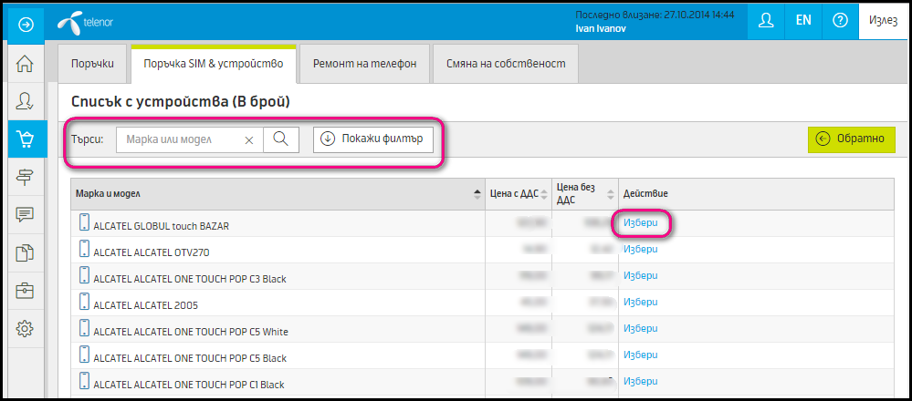Click the text ALCATEL ALCATEL OTV270

click(152, 253)
